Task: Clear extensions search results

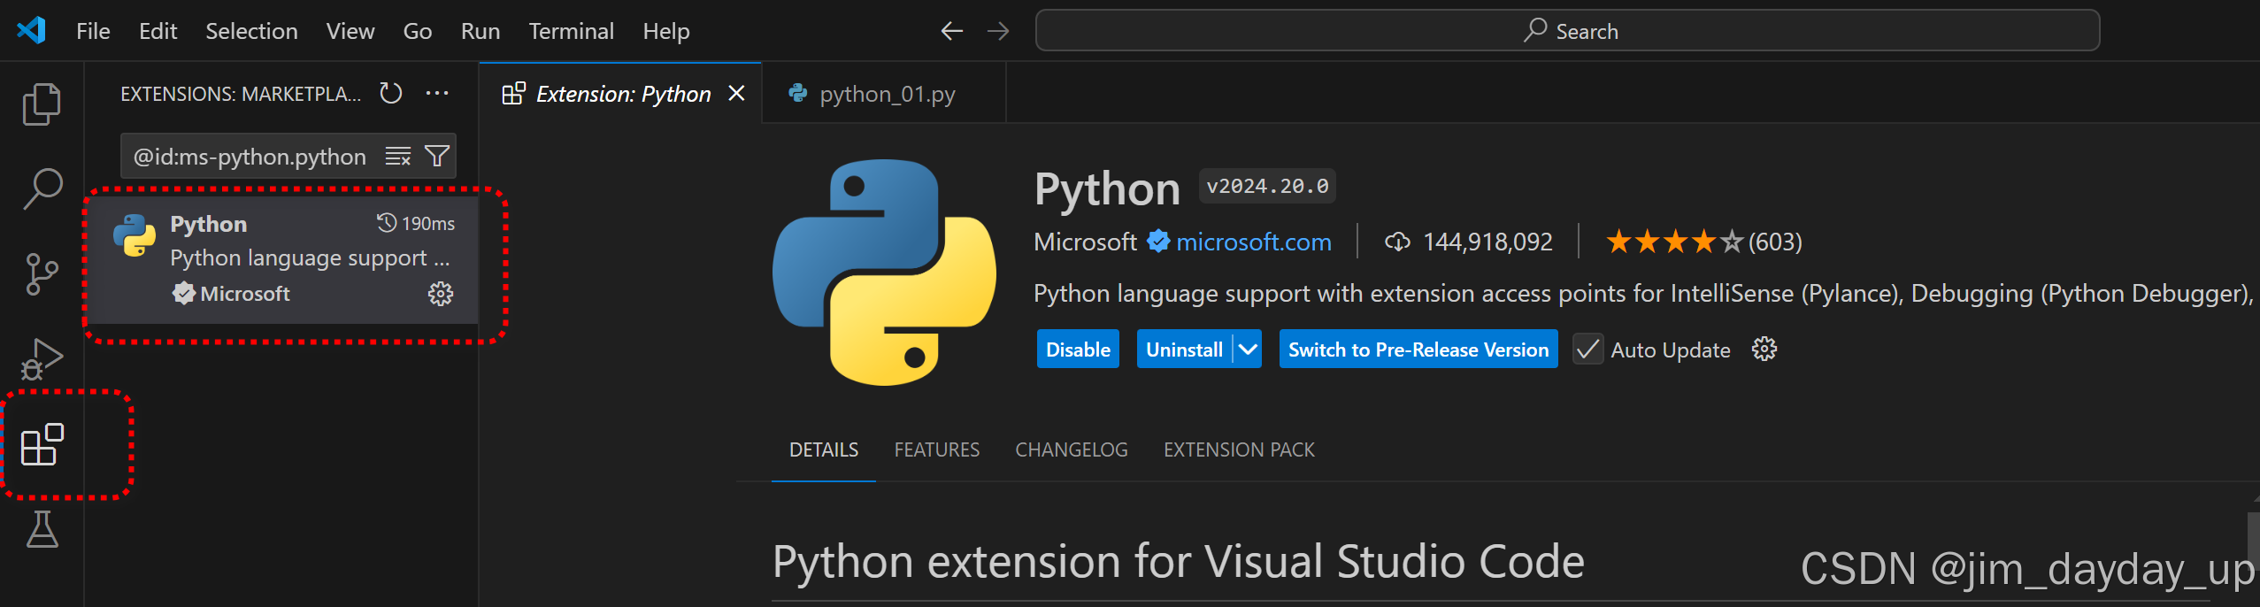Action: point(398,157)
